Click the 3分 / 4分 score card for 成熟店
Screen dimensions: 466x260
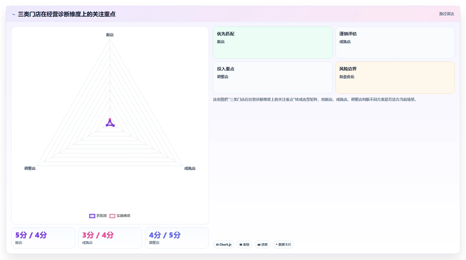pyautogui.click(x=110, y=238)
